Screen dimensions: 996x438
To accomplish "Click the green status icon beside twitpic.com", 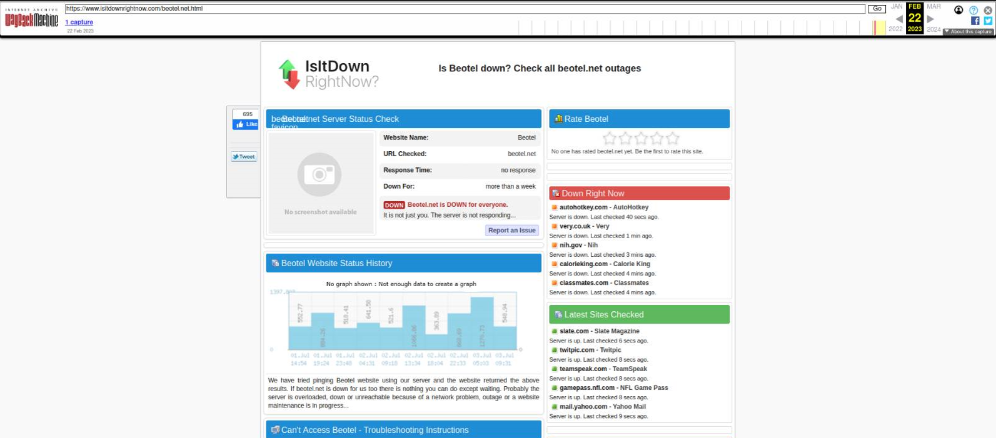I will [x=554, y=350].
